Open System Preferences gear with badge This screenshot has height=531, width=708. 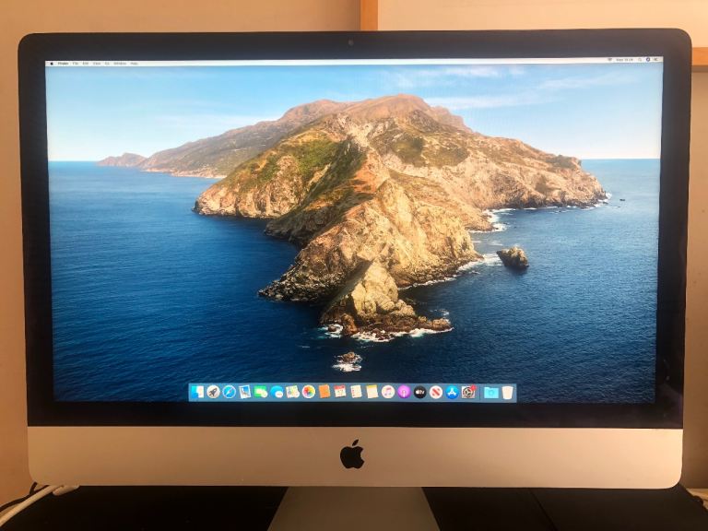click(468, 392)
